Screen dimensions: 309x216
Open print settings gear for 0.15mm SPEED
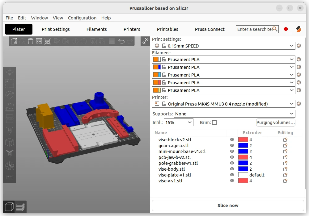[x=299, y=46]
